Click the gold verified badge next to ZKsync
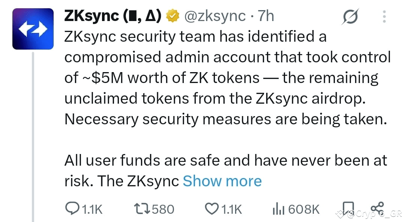This screenshot has width=405, height=222. pyautogui.click(x=172, y=15)
